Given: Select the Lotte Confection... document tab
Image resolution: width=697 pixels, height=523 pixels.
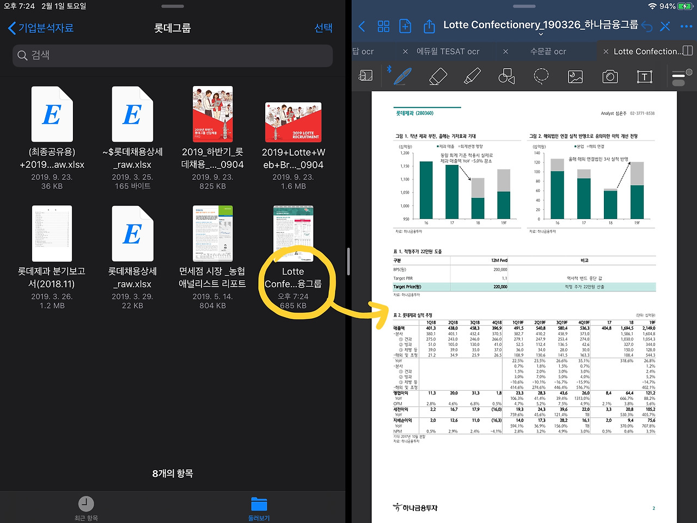Looking at the screenshot, I should [648, 51].
